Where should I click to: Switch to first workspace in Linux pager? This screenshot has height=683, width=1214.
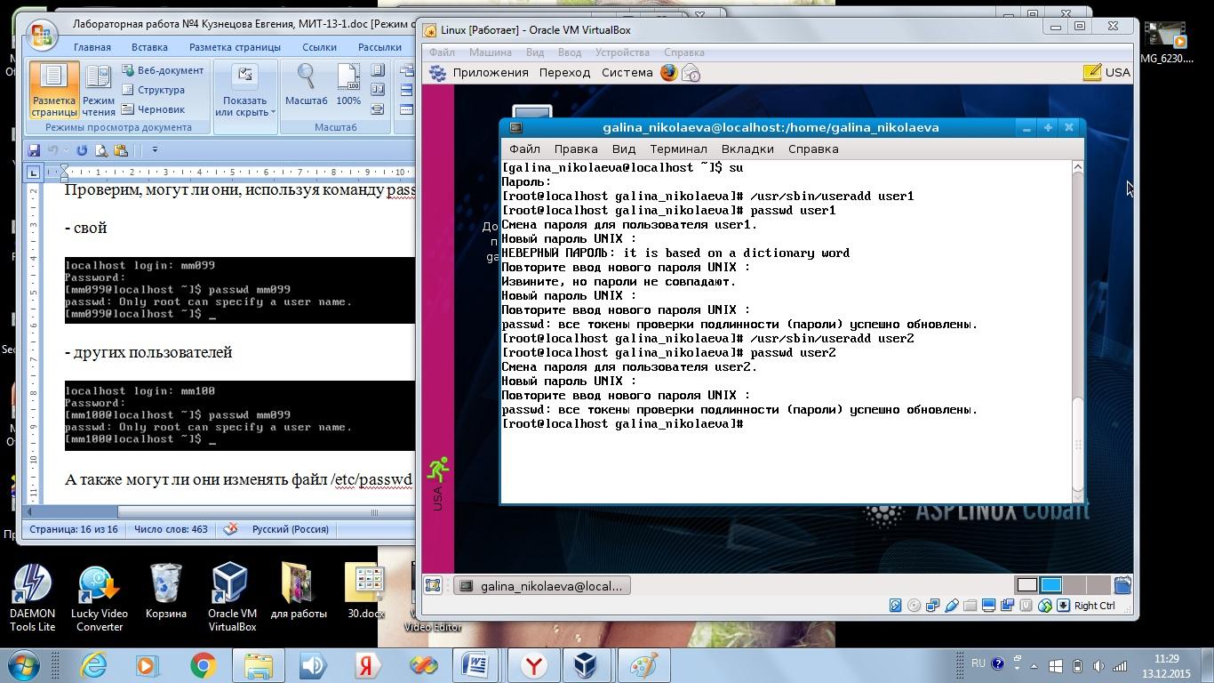coord(1027,585)
